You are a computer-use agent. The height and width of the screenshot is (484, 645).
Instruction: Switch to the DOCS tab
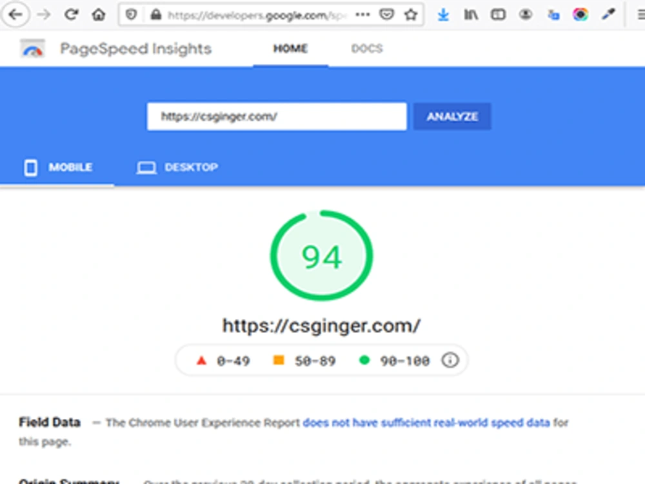point(366,48)
